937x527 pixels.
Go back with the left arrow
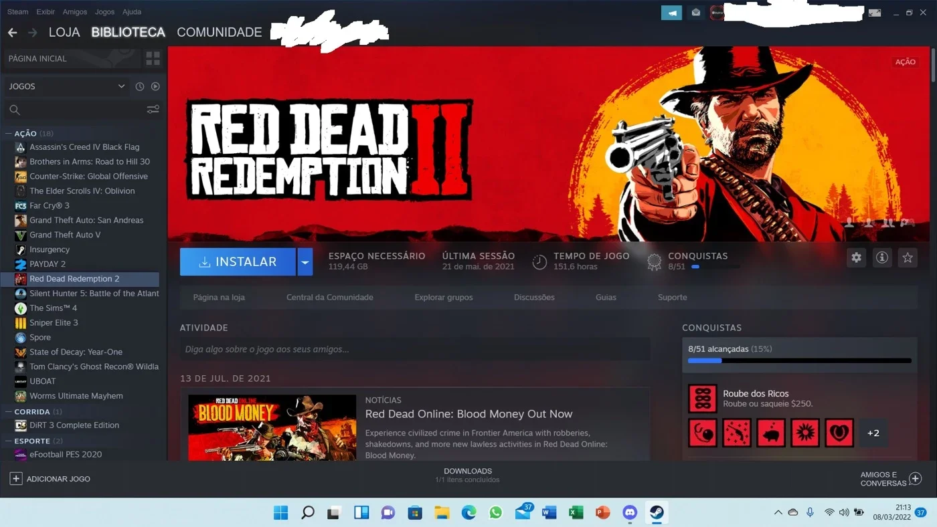click(x=12, y=32)
